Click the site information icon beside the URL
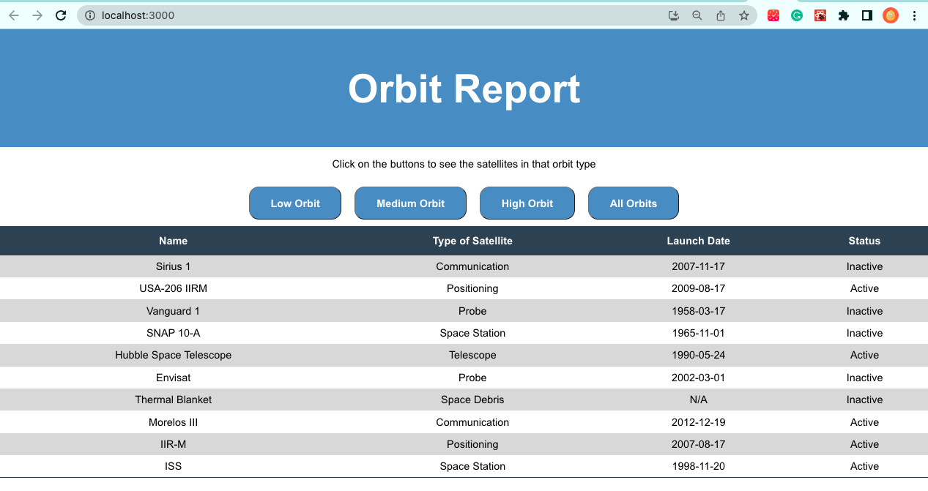The height and width of the screenshot is (491, 928). tap(90, 15)
